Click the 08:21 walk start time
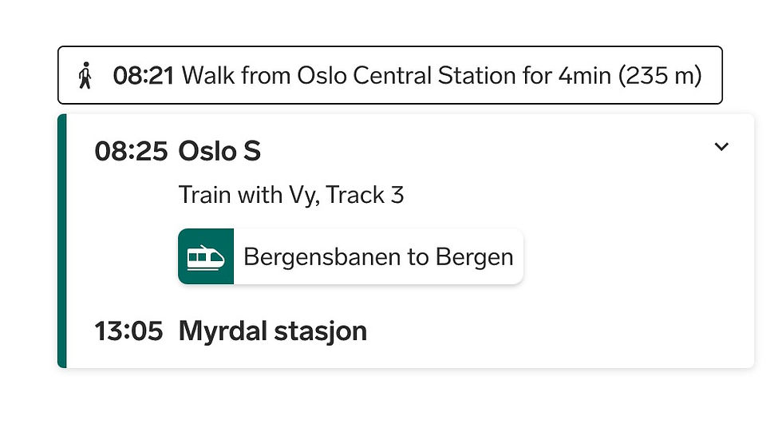Viewport: 782px width, 440px height. [x=144, y=77]
